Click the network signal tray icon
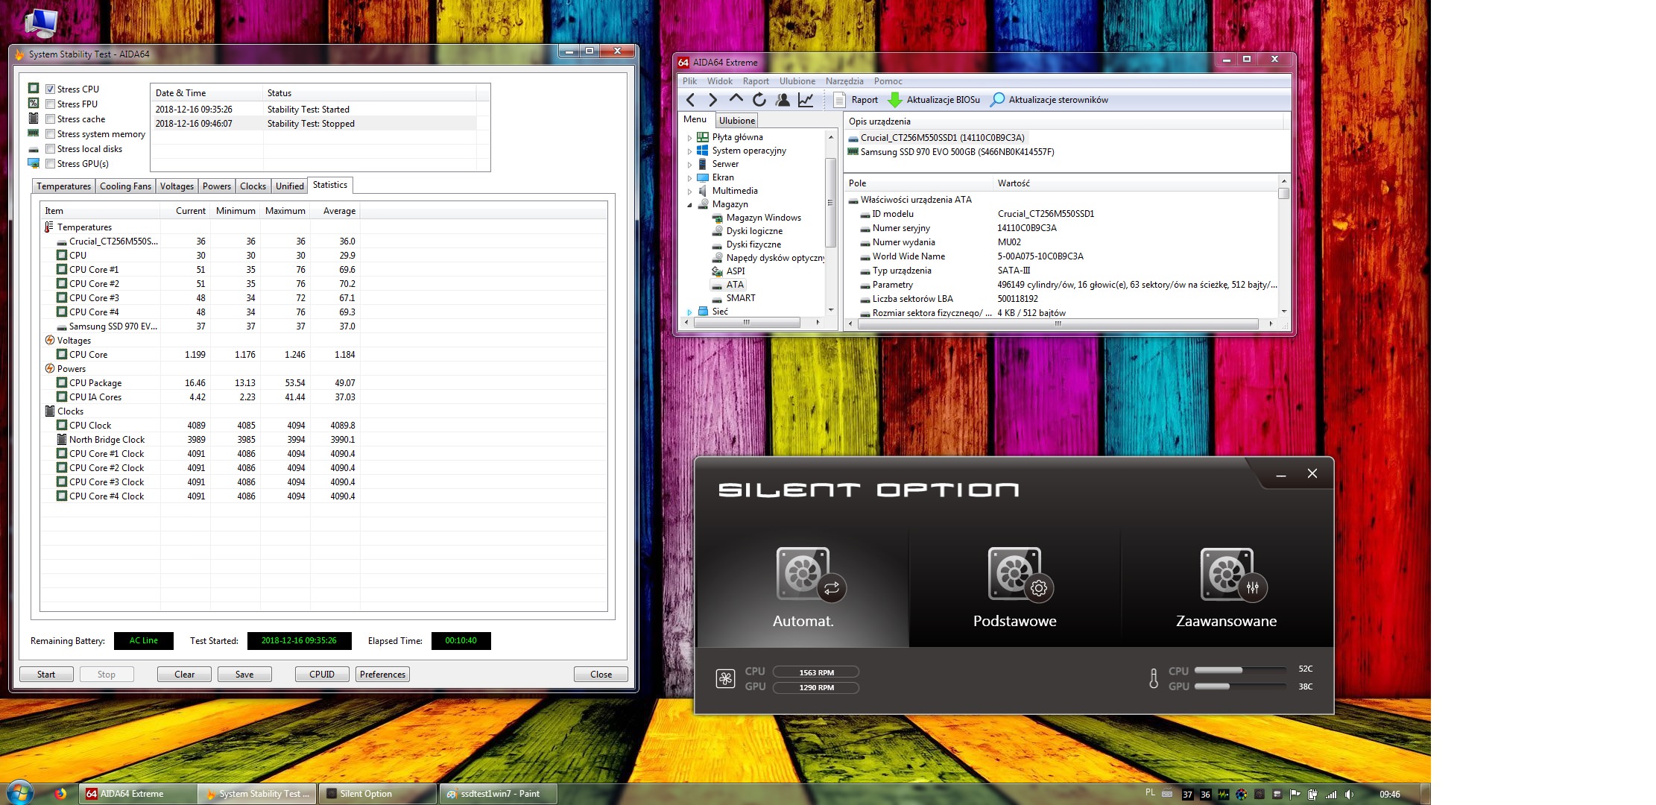The height and width of the screenshot is (805, 1656). (x=1331, y=795)
